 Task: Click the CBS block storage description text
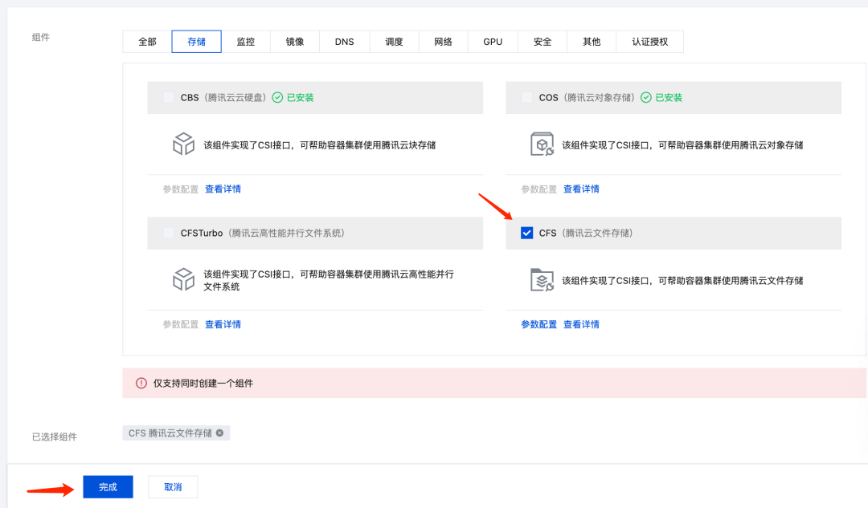coord(319,144)
